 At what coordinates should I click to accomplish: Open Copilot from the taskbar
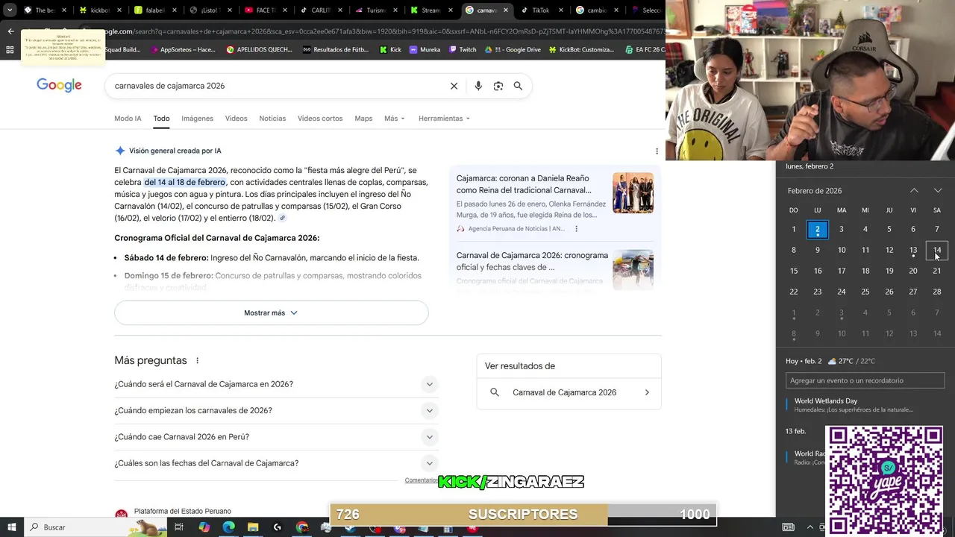(x=204, y=527)
